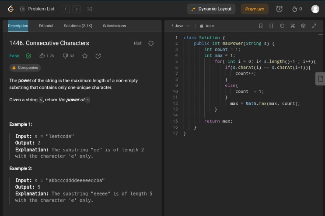Place cursor on the charAt comparison line
The width and height of the screenshot is (325, 216).
pos(268,67)
